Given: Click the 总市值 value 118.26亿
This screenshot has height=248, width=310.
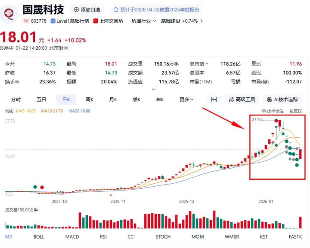Looking at the screenshot, I should click(x=230, y=64).
